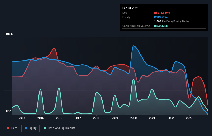Image resolution: width=212 pixels, height=136 pixels.
Task: Click the R$13.597m equity value
Action: (x=161, y=17)
